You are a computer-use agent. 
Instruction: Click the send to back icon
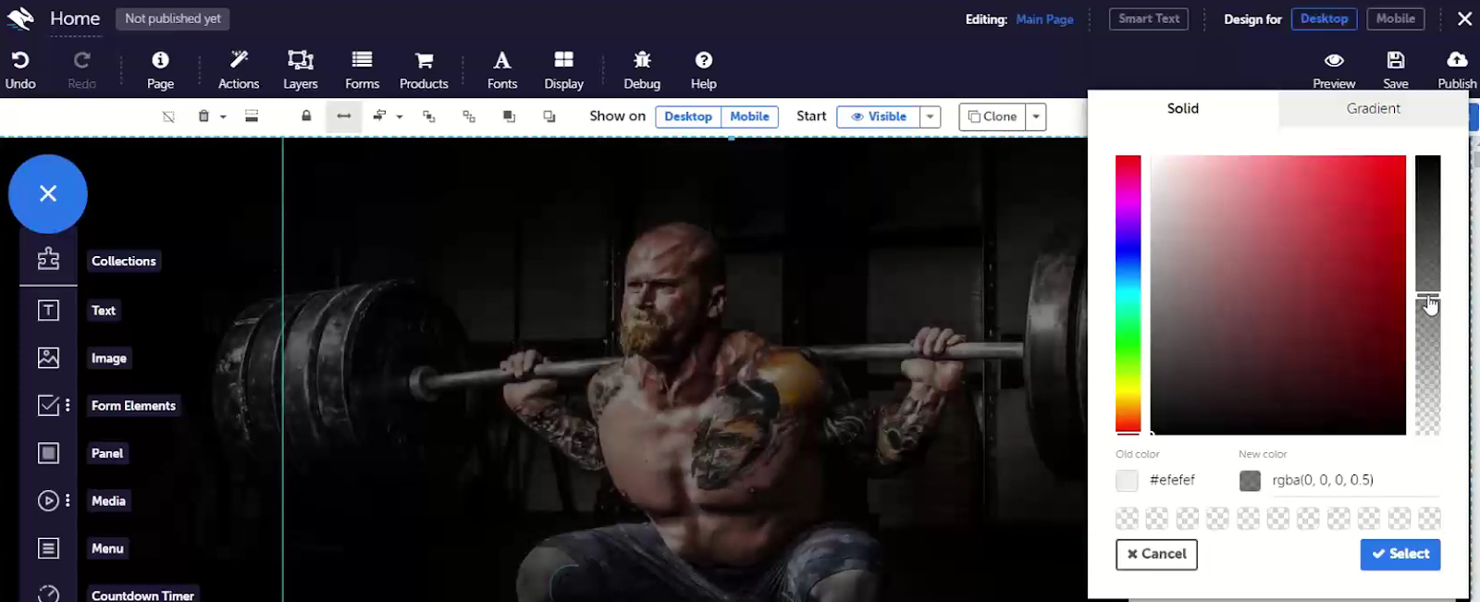click(x=549, y=117)
